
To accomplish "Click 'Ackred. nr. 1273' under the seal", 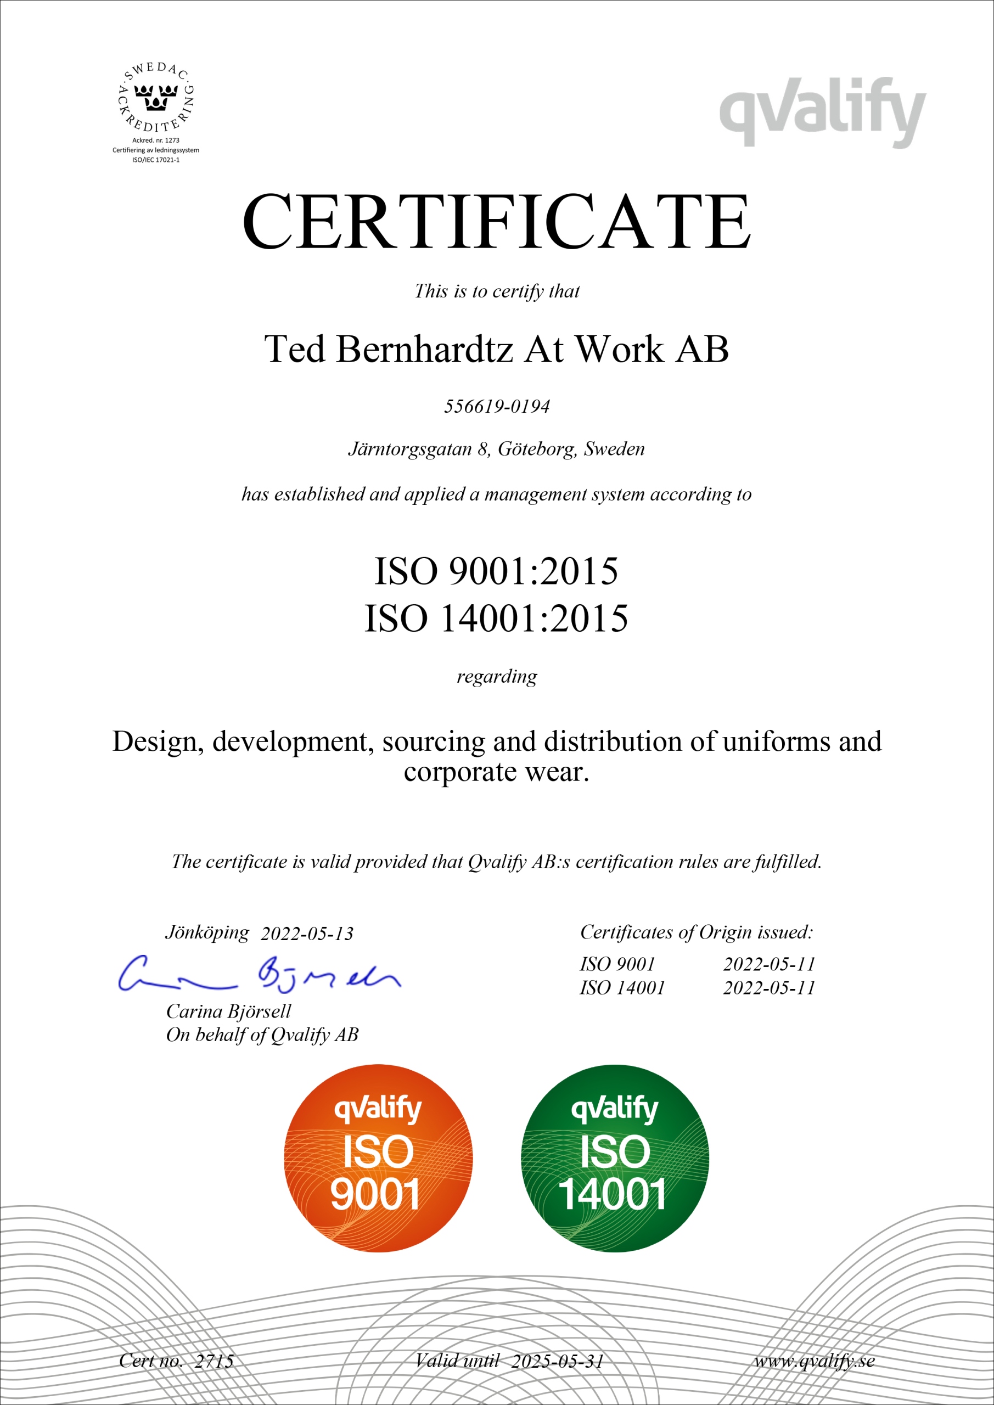I will [156, 140].
